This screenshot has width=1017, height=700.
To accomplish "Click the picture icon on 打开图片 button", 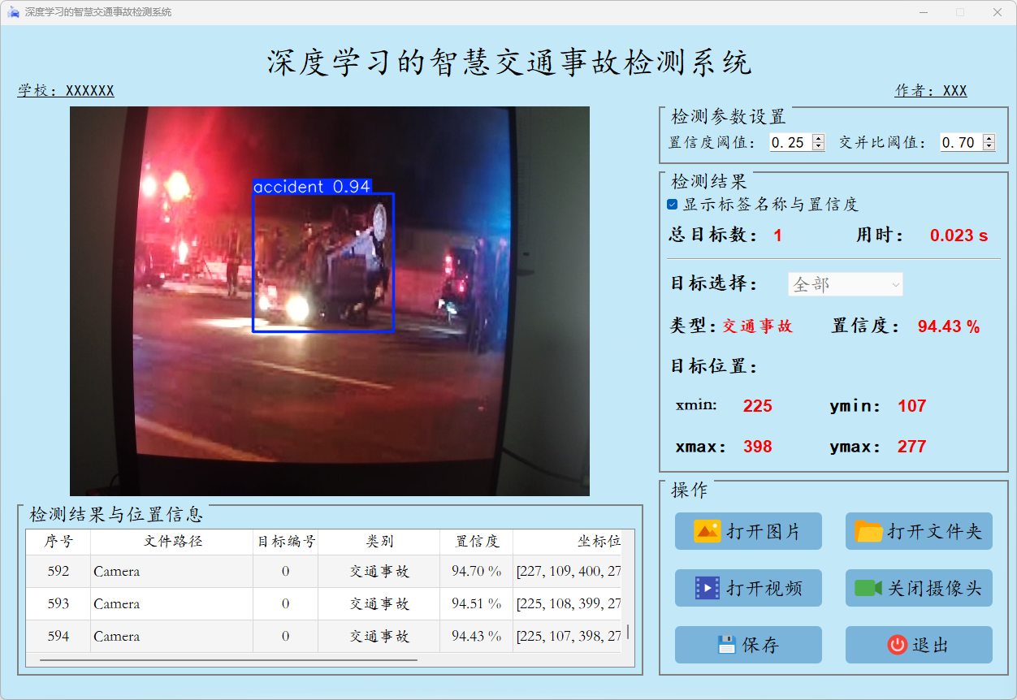I will (707, 531).
